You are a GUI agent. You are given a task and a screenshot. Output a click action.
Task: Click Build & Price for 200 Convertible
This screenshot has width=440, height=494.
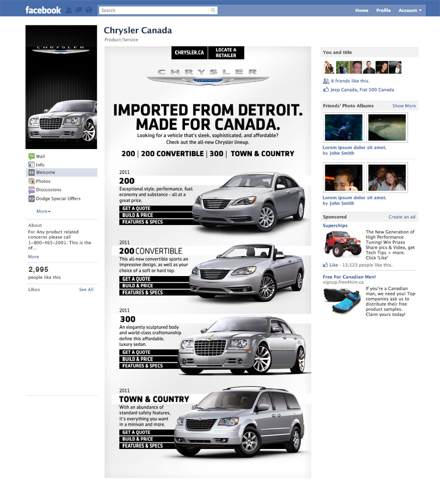click(154, 286)
